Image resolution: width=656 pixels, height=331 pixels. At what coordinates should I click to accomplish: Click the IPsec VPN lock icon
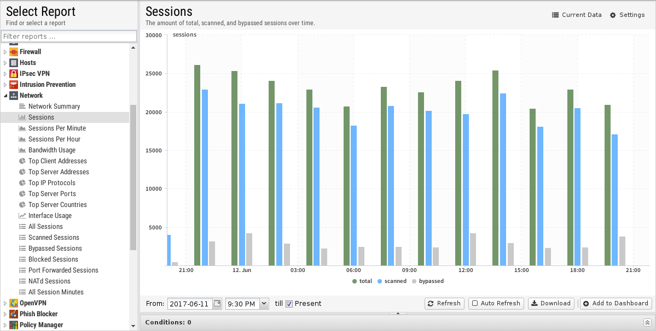13,73
